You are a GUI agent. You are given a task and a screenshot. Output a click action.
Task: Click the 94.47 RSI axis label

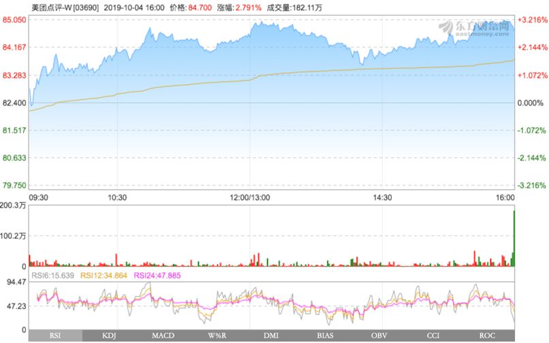(x=16, y=282)
